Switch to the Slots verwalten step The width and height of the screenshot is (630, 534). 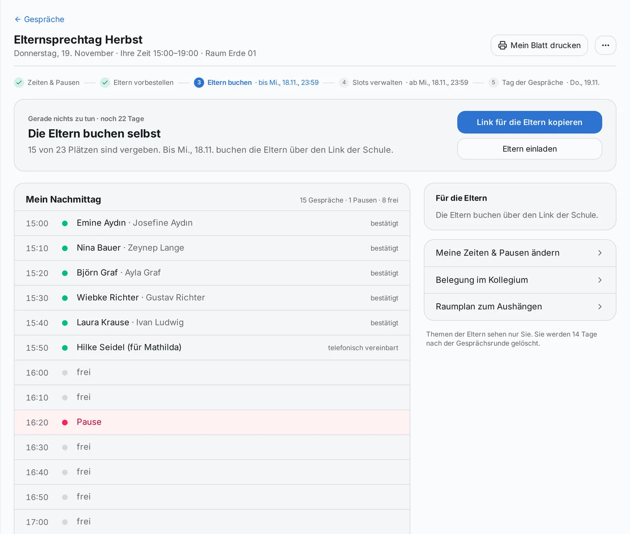[x=377, y=83]
